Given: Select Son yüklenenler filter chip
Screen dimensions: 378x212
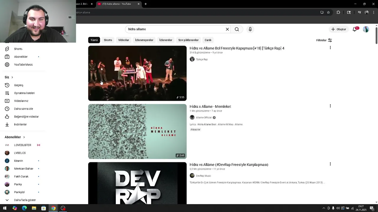Looking at the screenshot, I should click(188, 40).
